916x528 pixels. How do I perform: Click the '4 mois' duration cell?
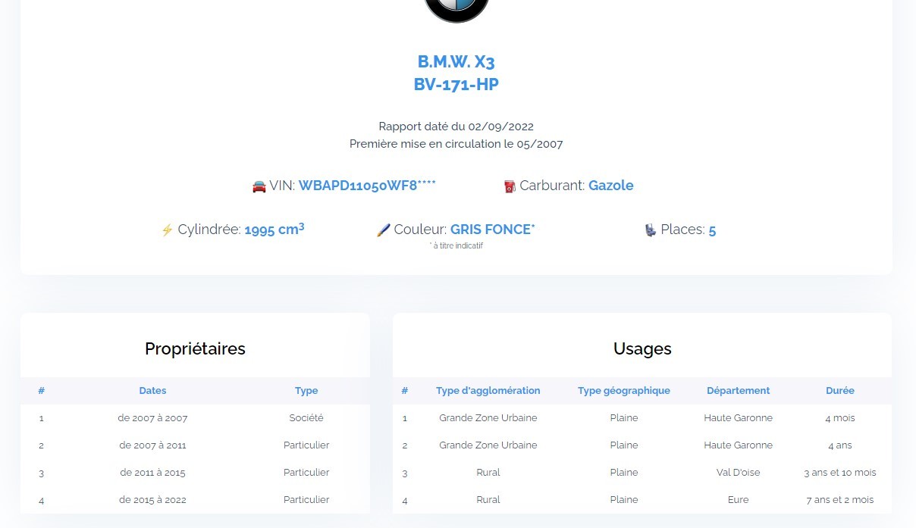coord(840,418)
